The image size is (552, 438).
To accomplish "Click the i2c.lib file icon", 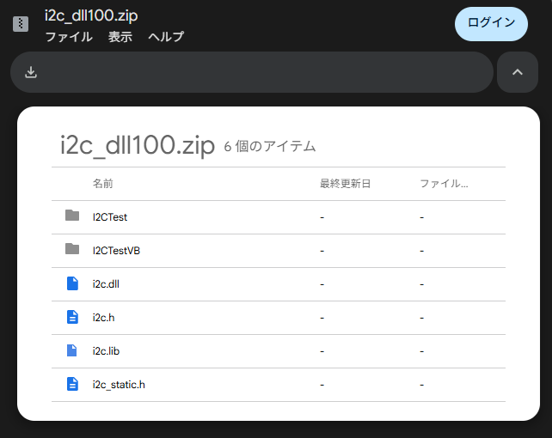I will tap(72, 350).
